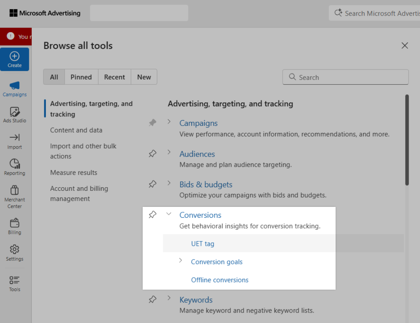The width and height of the screenshot is (420, 323).
Task: Open Merchant Center in the sidebar
Action: pos(14,197)
